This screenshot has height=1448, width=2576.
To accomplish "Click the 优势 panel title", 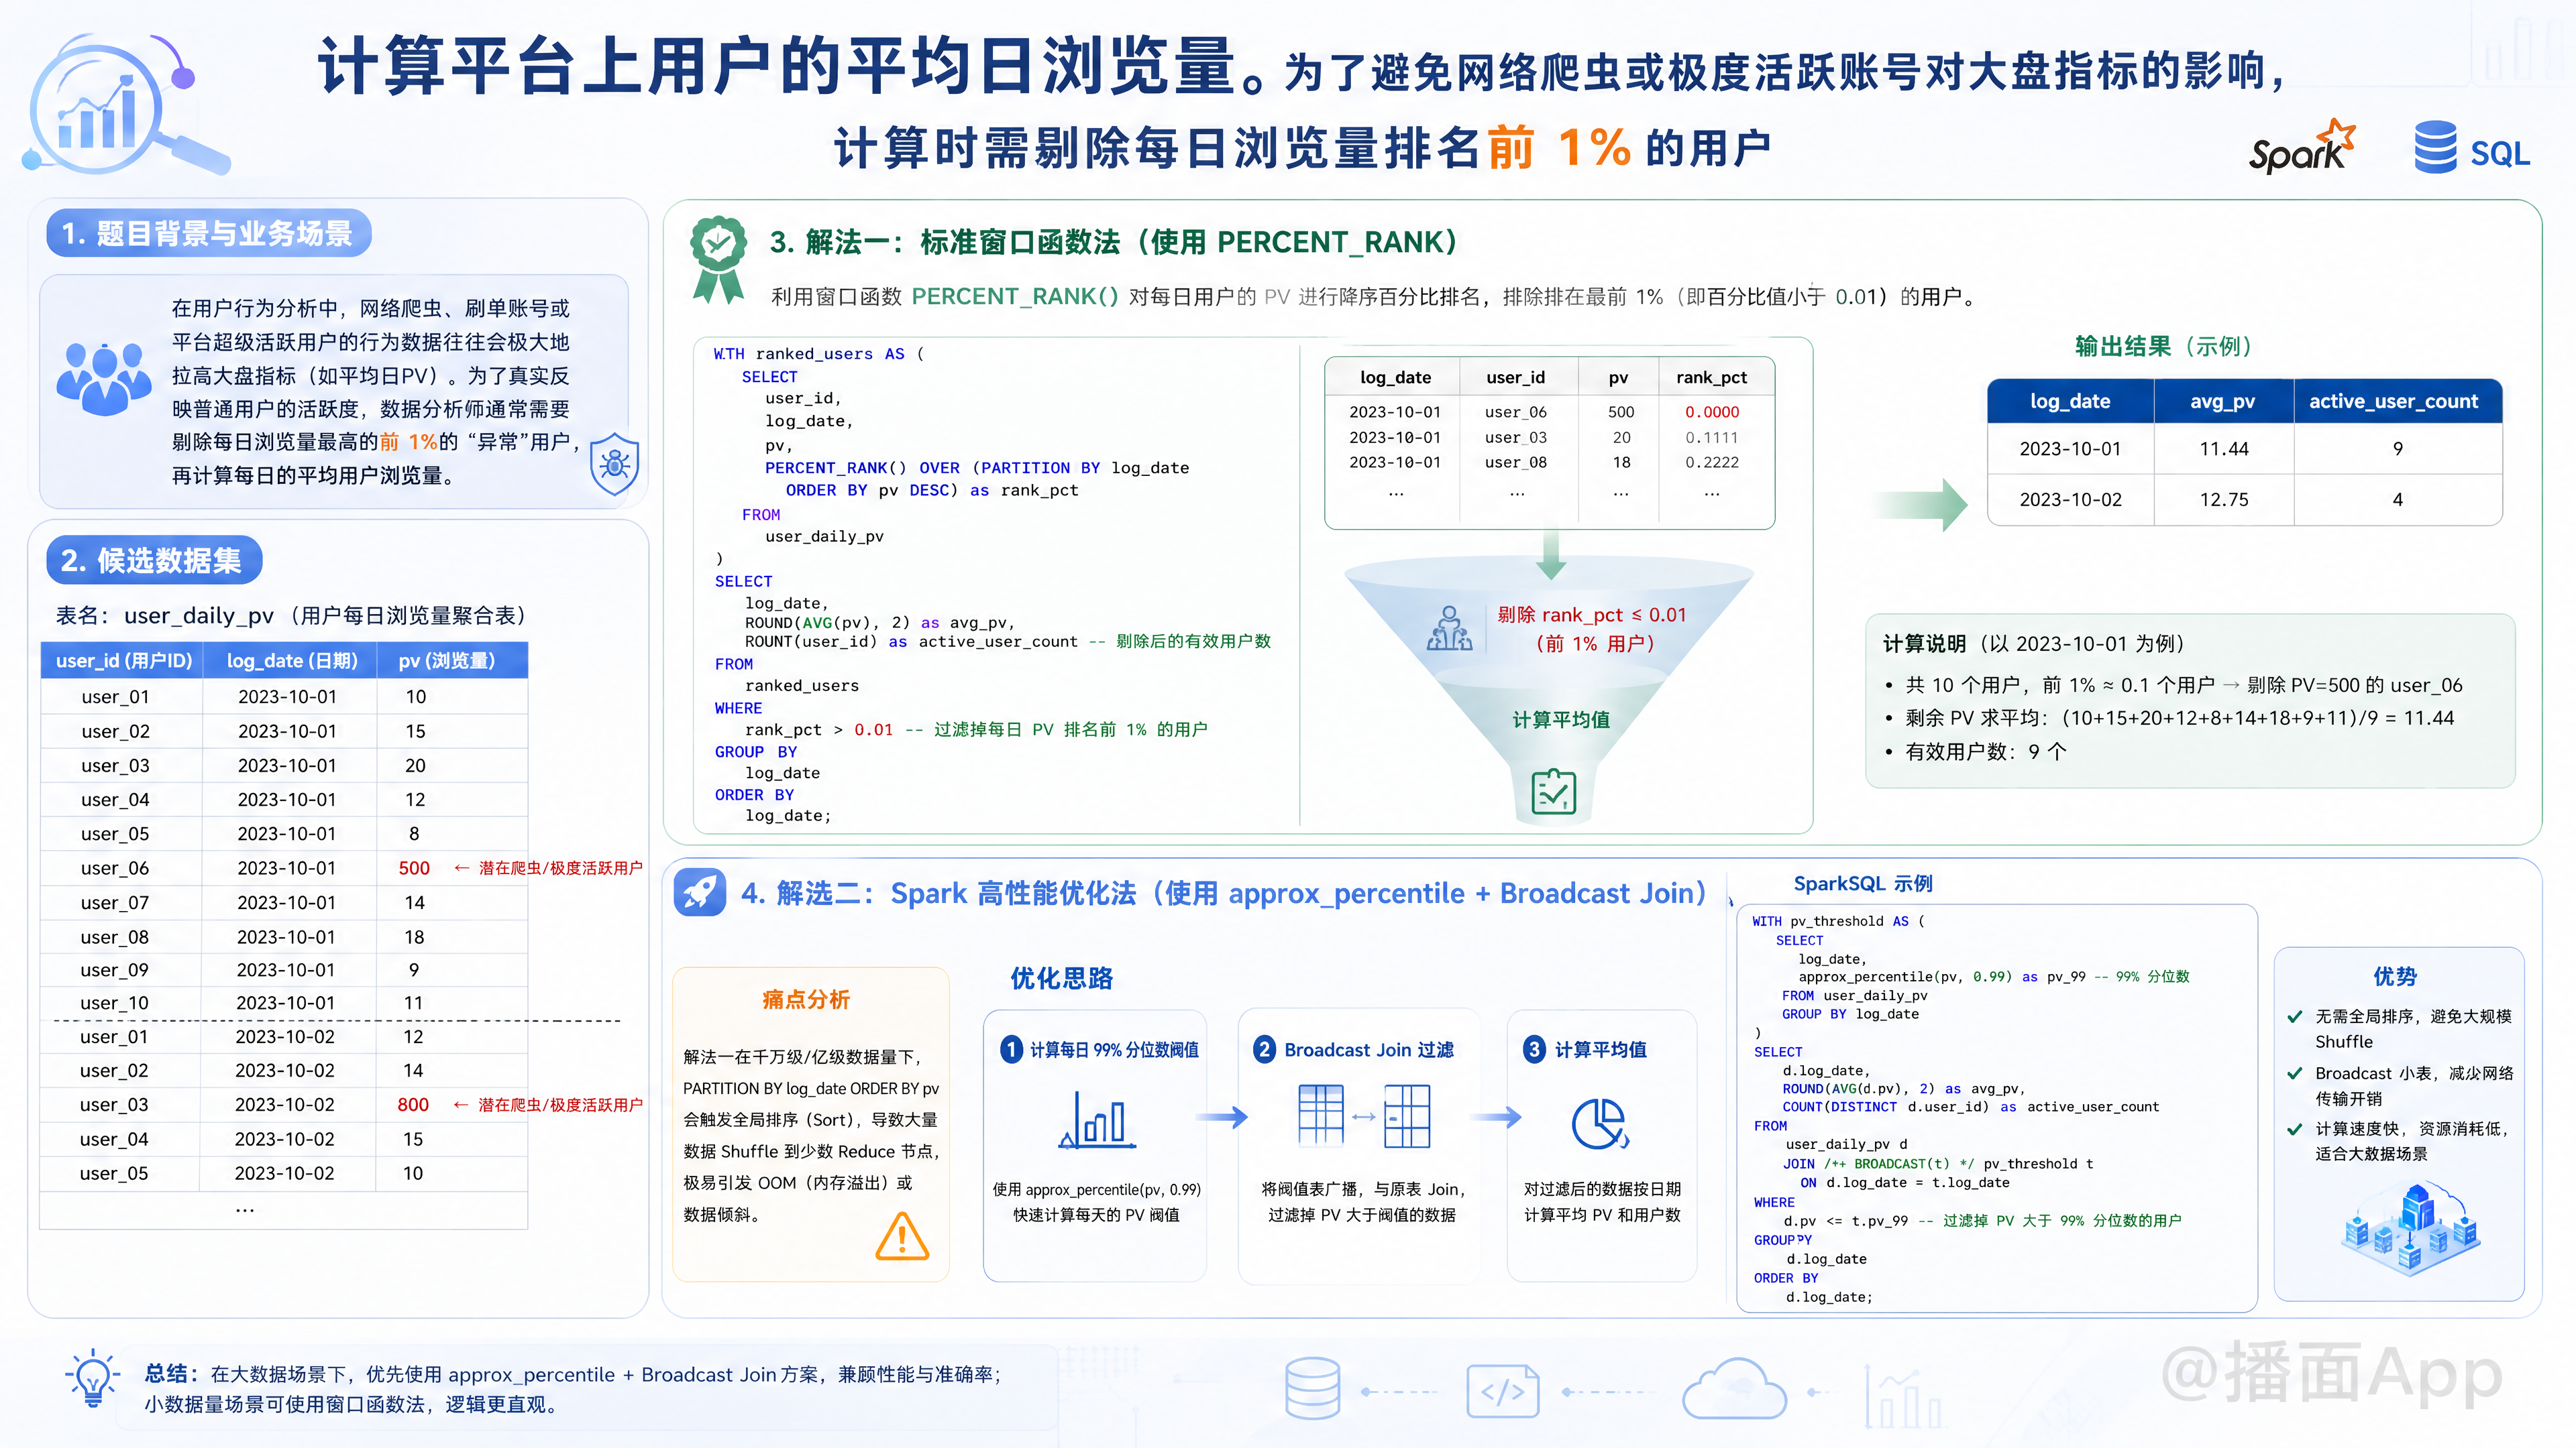I will [x=2395, y=976].
